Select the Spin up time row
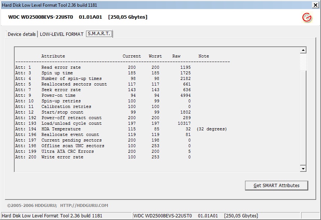Image resolution: width=321 pixels, height=220 pixels. [103, 73]
